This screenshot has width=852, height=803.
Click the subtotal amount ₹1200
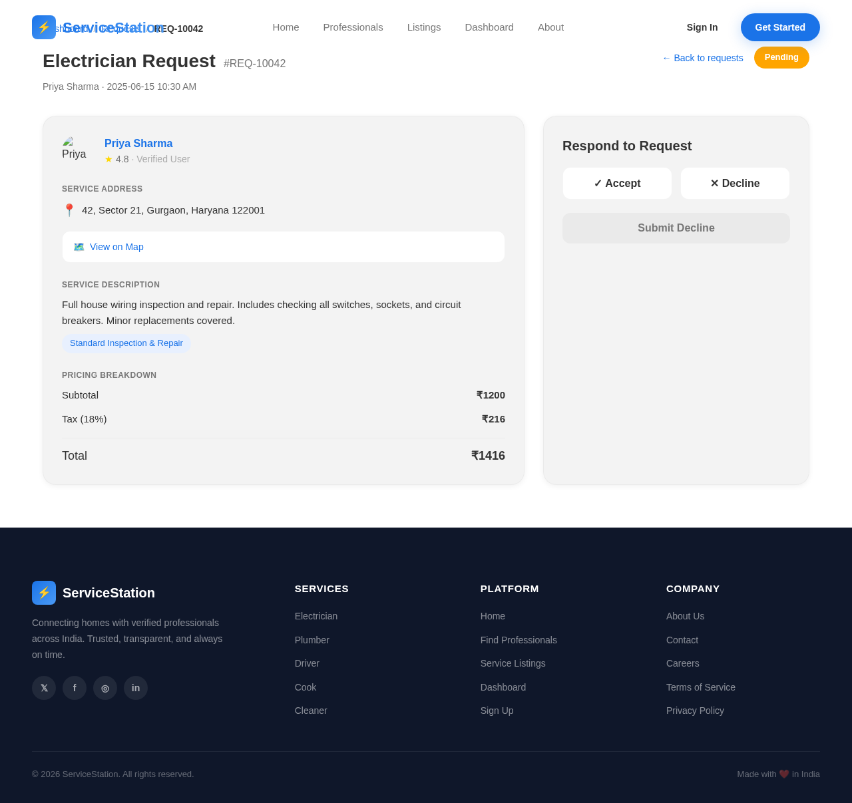click(491, 395)
